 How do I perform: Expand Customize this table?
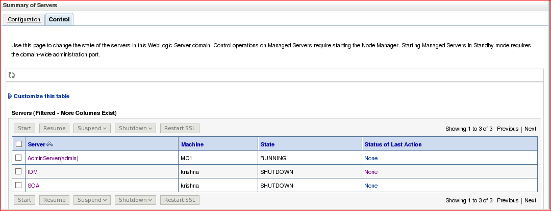point(41,96)
